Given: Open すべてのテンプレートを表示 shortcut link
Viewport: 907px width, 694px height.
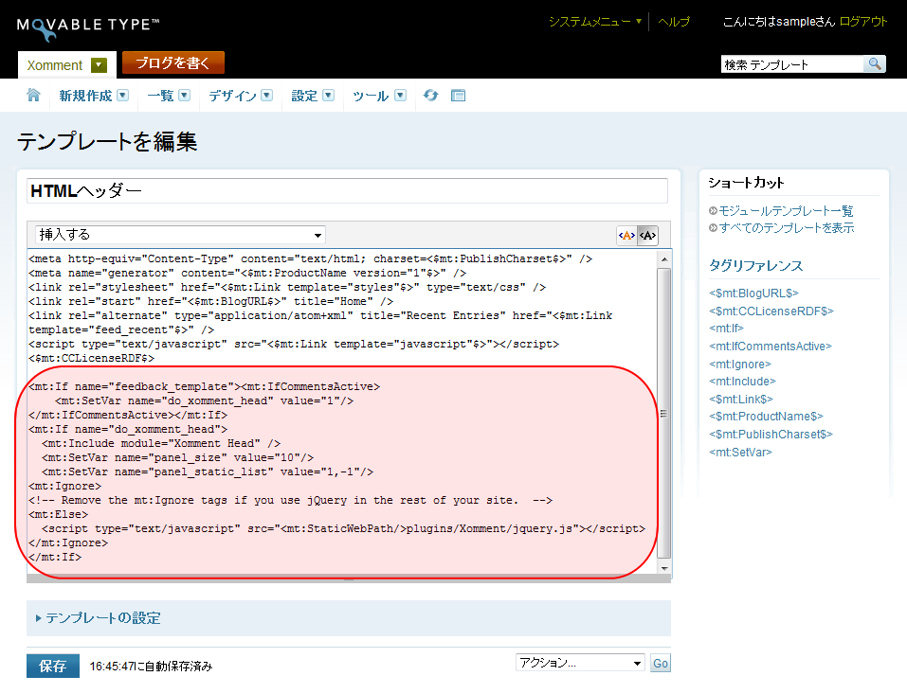Looking at the screenshot, I should pyautogui.click(x=786, y=228).
